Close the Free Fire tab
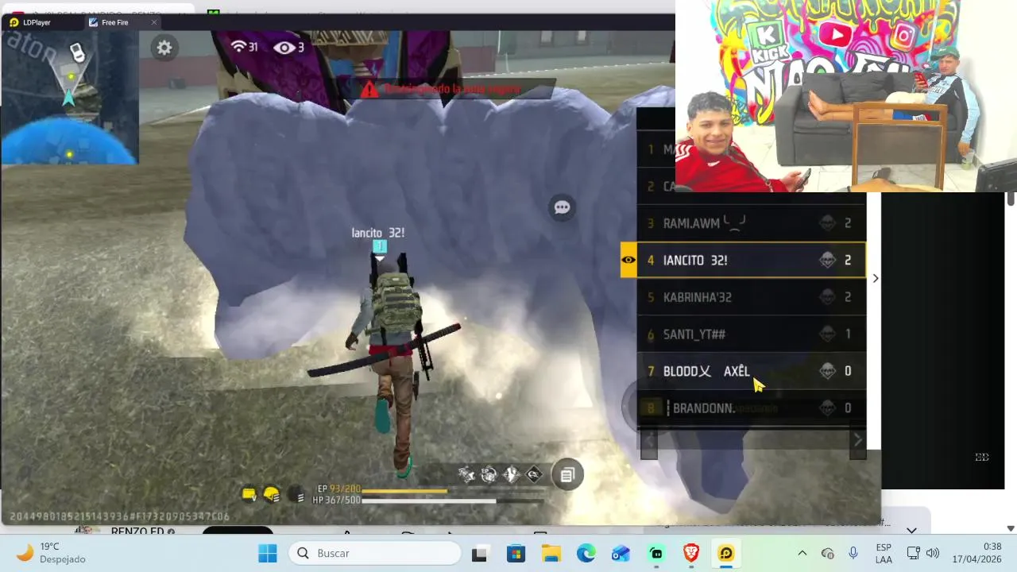Image resolution: width=1017 pixels, height=572 pixels. click(x=154, y=22)
